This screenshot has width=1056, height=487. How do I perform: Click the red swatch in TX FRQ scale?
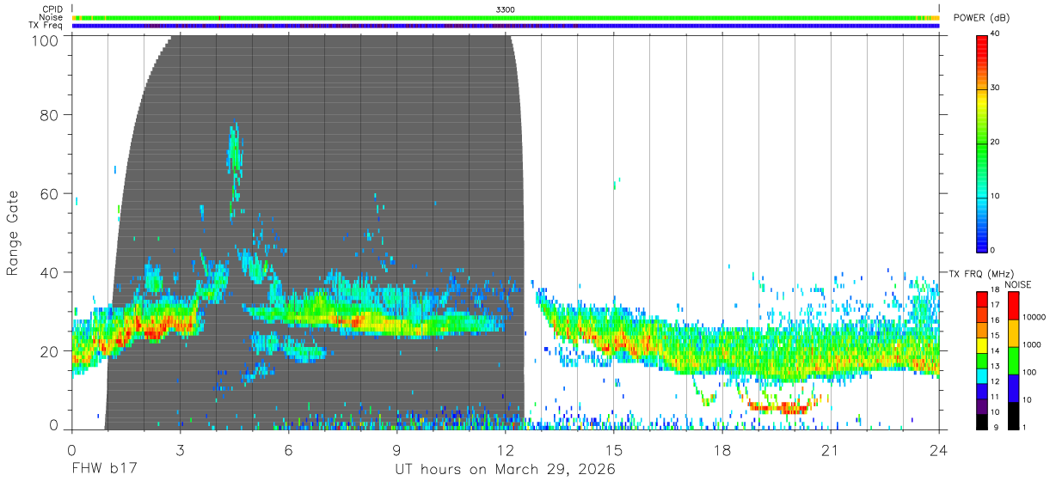point(983,298)
